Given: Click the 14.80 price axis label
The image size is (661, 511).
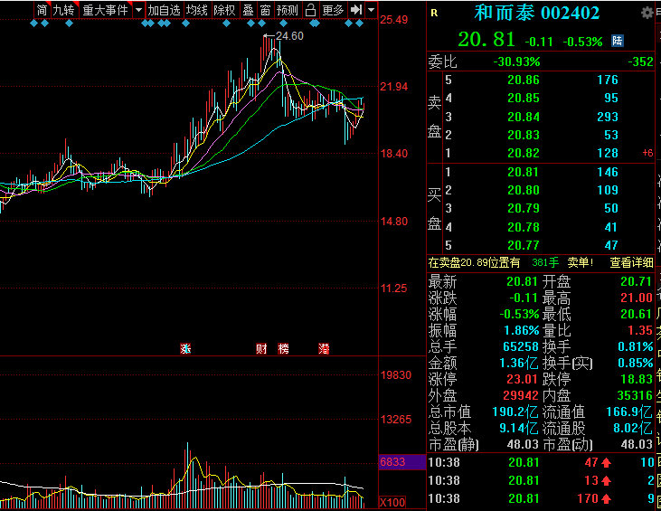Looking at the screenshot, I should (x=394, y=222).
